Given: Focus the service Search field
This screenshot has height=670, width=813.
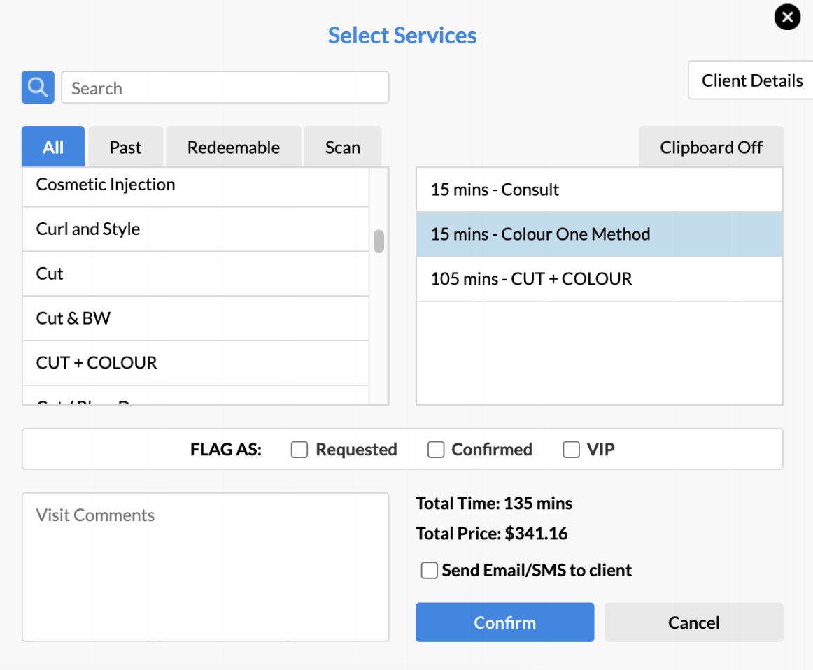Looking at the screenshot, I should [225, 88].
